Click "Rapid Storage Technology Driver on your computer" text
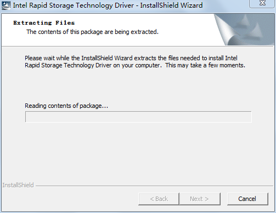The height and width of the screenshot is (213, 276). pyautogui.click(x=92, y=65)
